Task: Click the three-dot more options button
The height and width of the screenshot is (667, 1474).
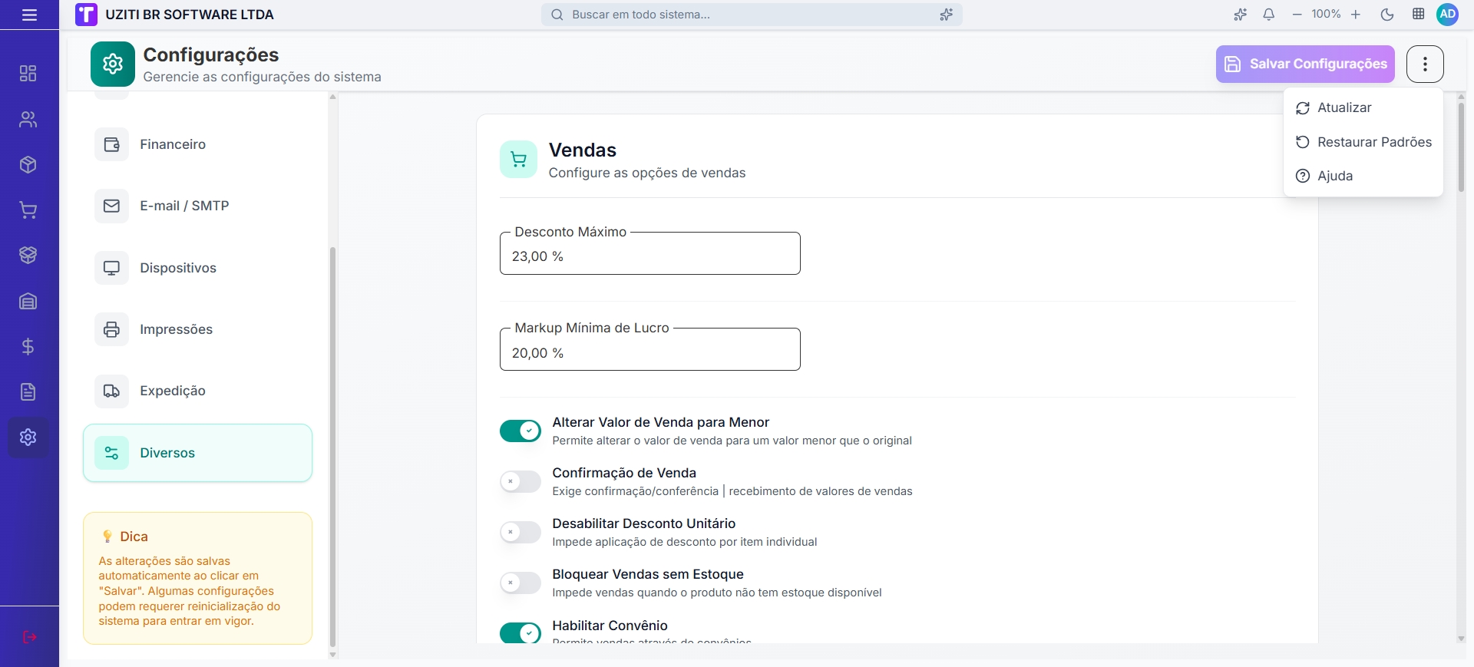Action: click(1425, 64)
